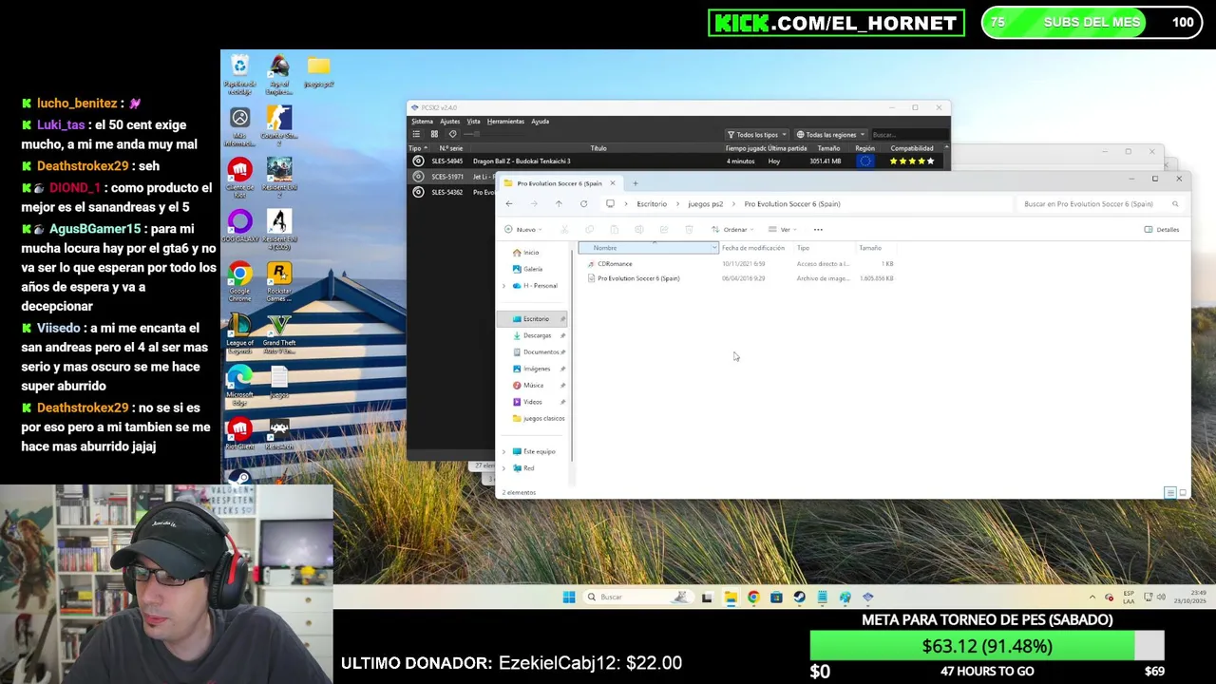Screen dimensions: 1216x684
Task: Sort PCSX2 list by Compatibilidad column
Action: [x=911, y=148]
